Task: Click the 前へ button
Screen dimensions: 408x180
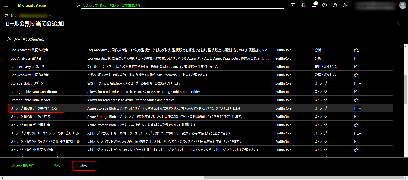Action: (x=57, y=166)
